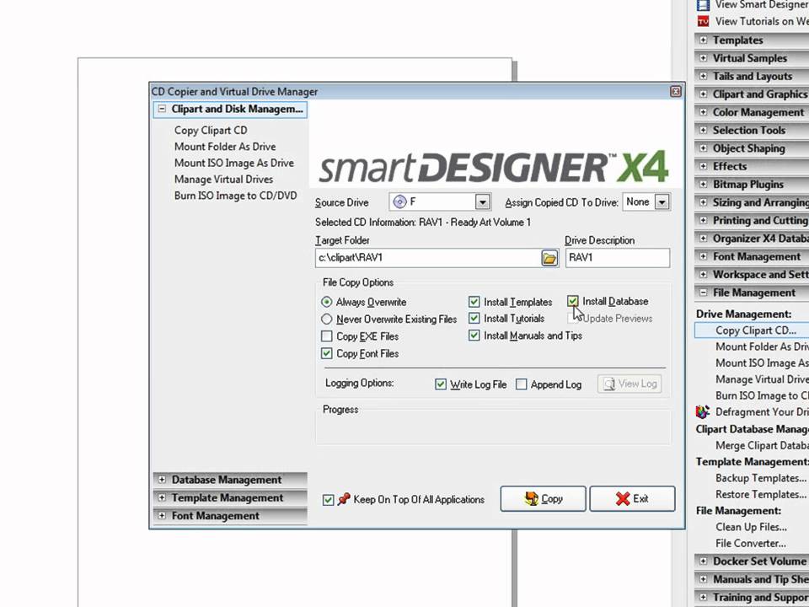Click the Copy button
The width and height of the screenshot is (809, 607).
[544, 498]
